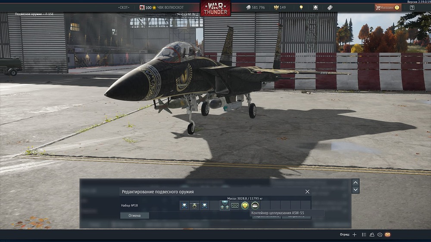The image size is (431, 242).
Task: Click the Golden Eagles balance 149
Action: tap(280, 7)
